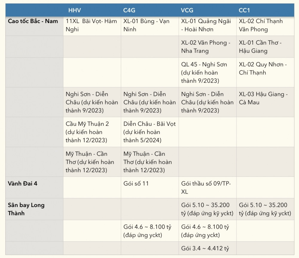Click XL-01 Cần Thơ - Hậu Giang cell

pyautogui.click(x=260, y=47)
